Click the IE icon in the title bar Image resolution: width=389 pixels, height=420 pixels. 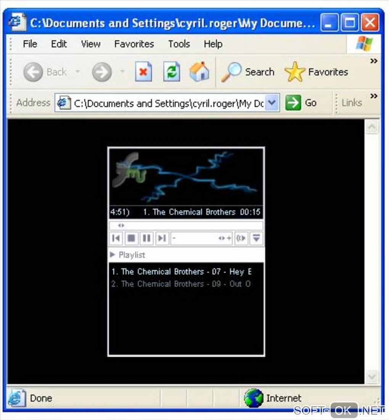(x=18, y=22)
